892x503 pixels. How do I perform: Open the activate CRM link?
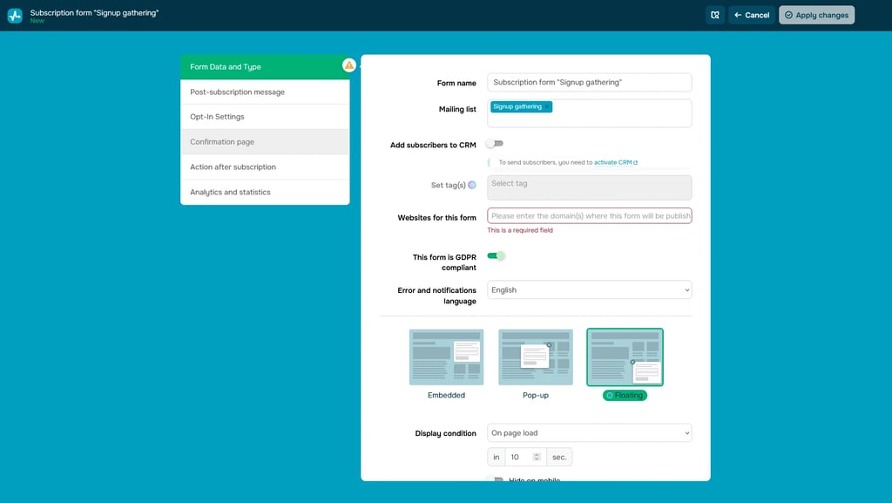pos(616,163)
